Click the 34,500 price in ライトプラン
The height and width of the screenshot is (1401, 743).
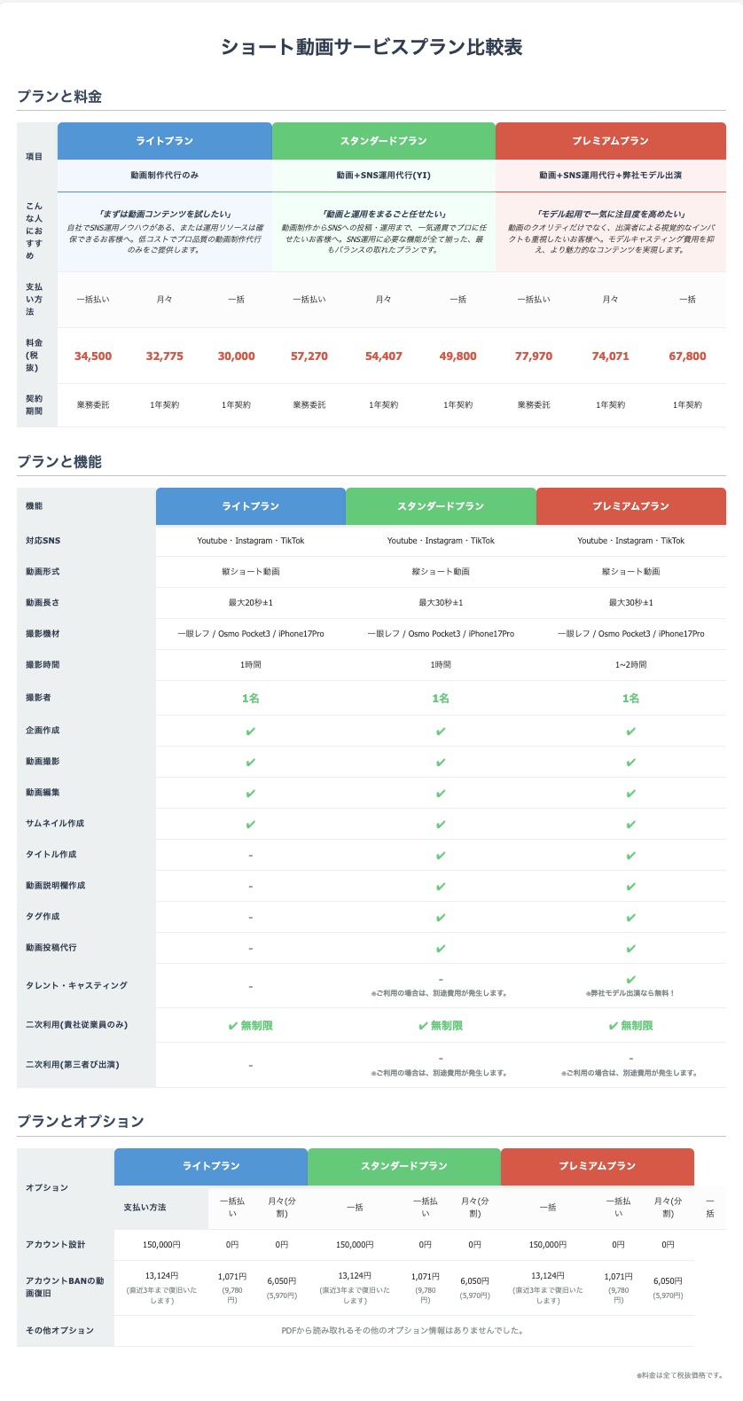coord(93,356)
